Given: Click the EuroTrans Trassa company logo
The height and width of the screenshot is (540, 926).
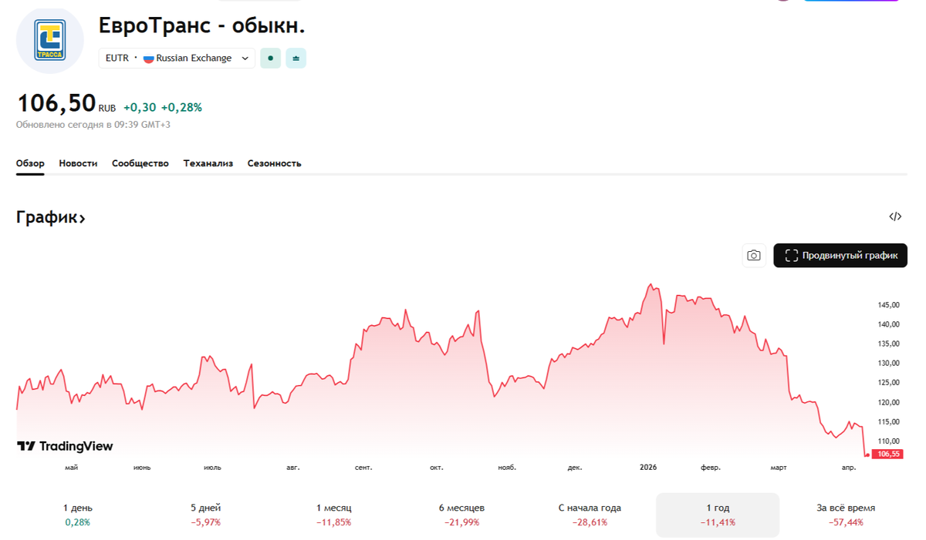Looking at the screenshot, I should click(x=50, y=39).
